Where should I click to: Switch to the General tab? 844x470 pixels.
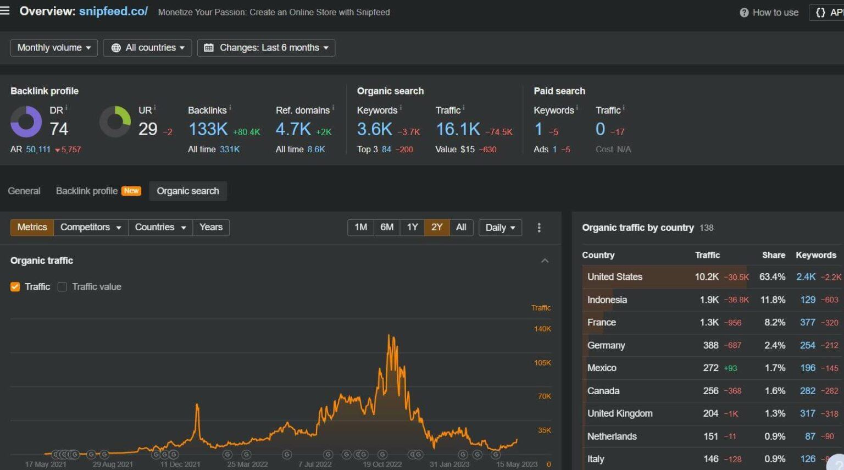24,191
